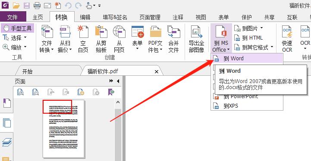Screen dimensions: 311x161
Task: Expand the 页面 panel with the double-arrow
Action: point(111,81)
